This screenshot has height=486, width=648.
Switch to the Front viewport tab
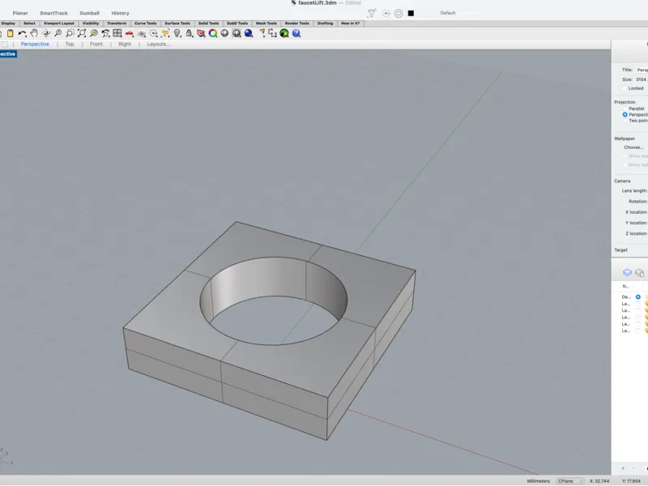point(96,45)
